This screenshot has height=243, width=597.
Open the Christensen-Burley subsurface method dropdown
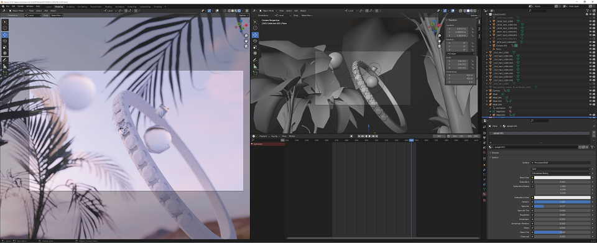561,173
